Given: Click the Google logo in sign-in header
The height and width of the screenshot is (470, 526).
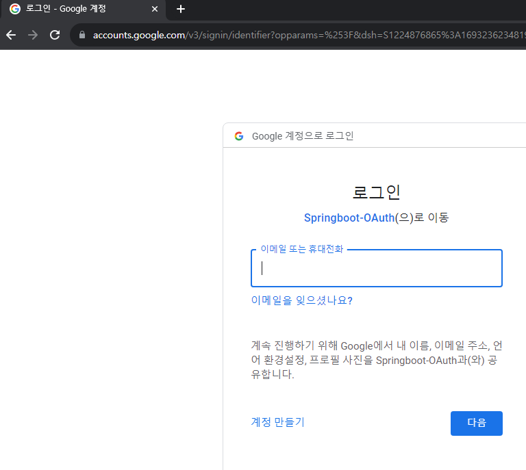Looking at the screenshot, I should pyautogui.click(x=239, y=136).
